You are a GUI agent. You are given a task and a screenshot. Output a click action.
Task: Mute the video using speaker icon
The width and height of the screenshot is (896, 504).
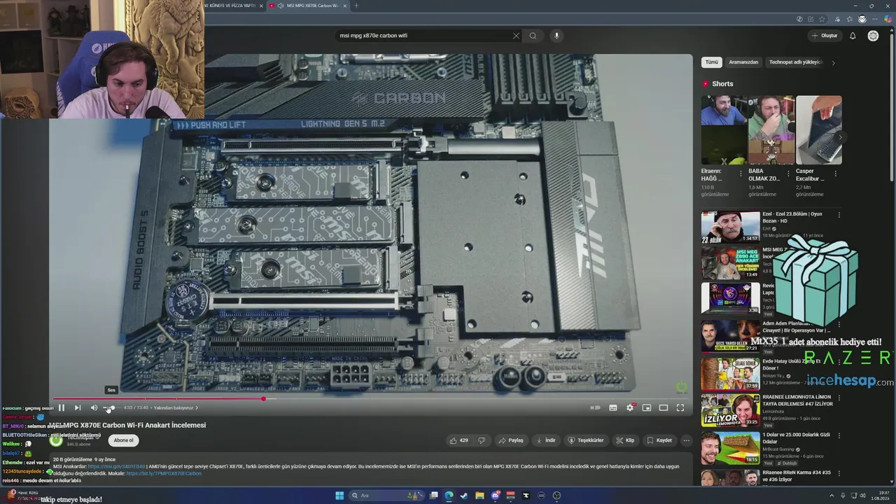(94, 407)
